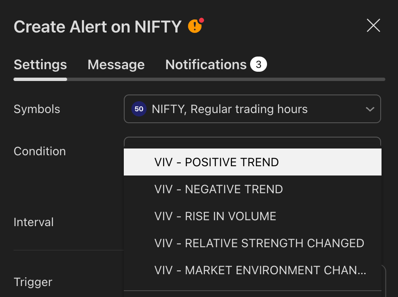Click the Condition dropdown field top edge
The image size is (398, 297).
[252, 142]
